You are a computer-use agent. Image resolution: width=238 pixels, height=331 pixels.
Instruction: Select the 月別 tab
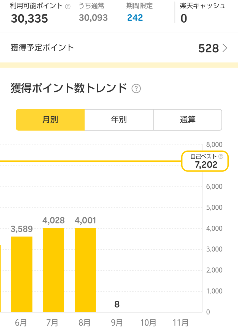pyautogui.click(x=50, y=120)
